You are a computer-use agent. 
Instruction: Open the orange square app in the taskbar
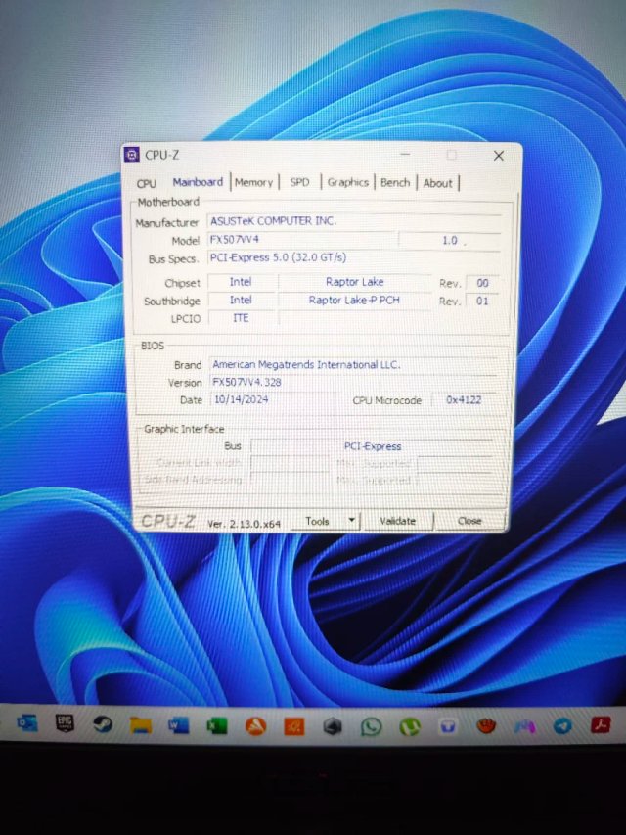tap(294, 726)
